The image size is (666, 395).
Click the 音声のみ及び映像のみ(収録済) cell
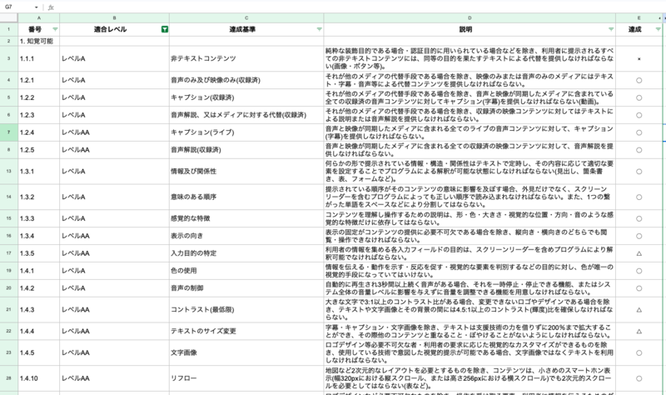coord(246,80)
